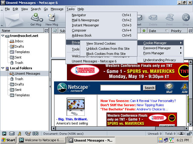
Task: Click the Stop toolbar icon
Action: coord(186,17)
